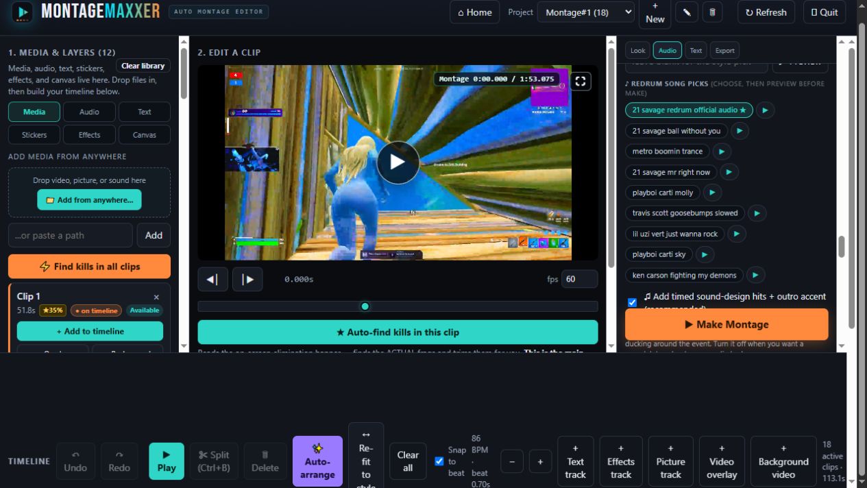Zoom in timeline with plus button
This screenshot has width=867, height=488.
pyautogui.click(x=540, y=461)
